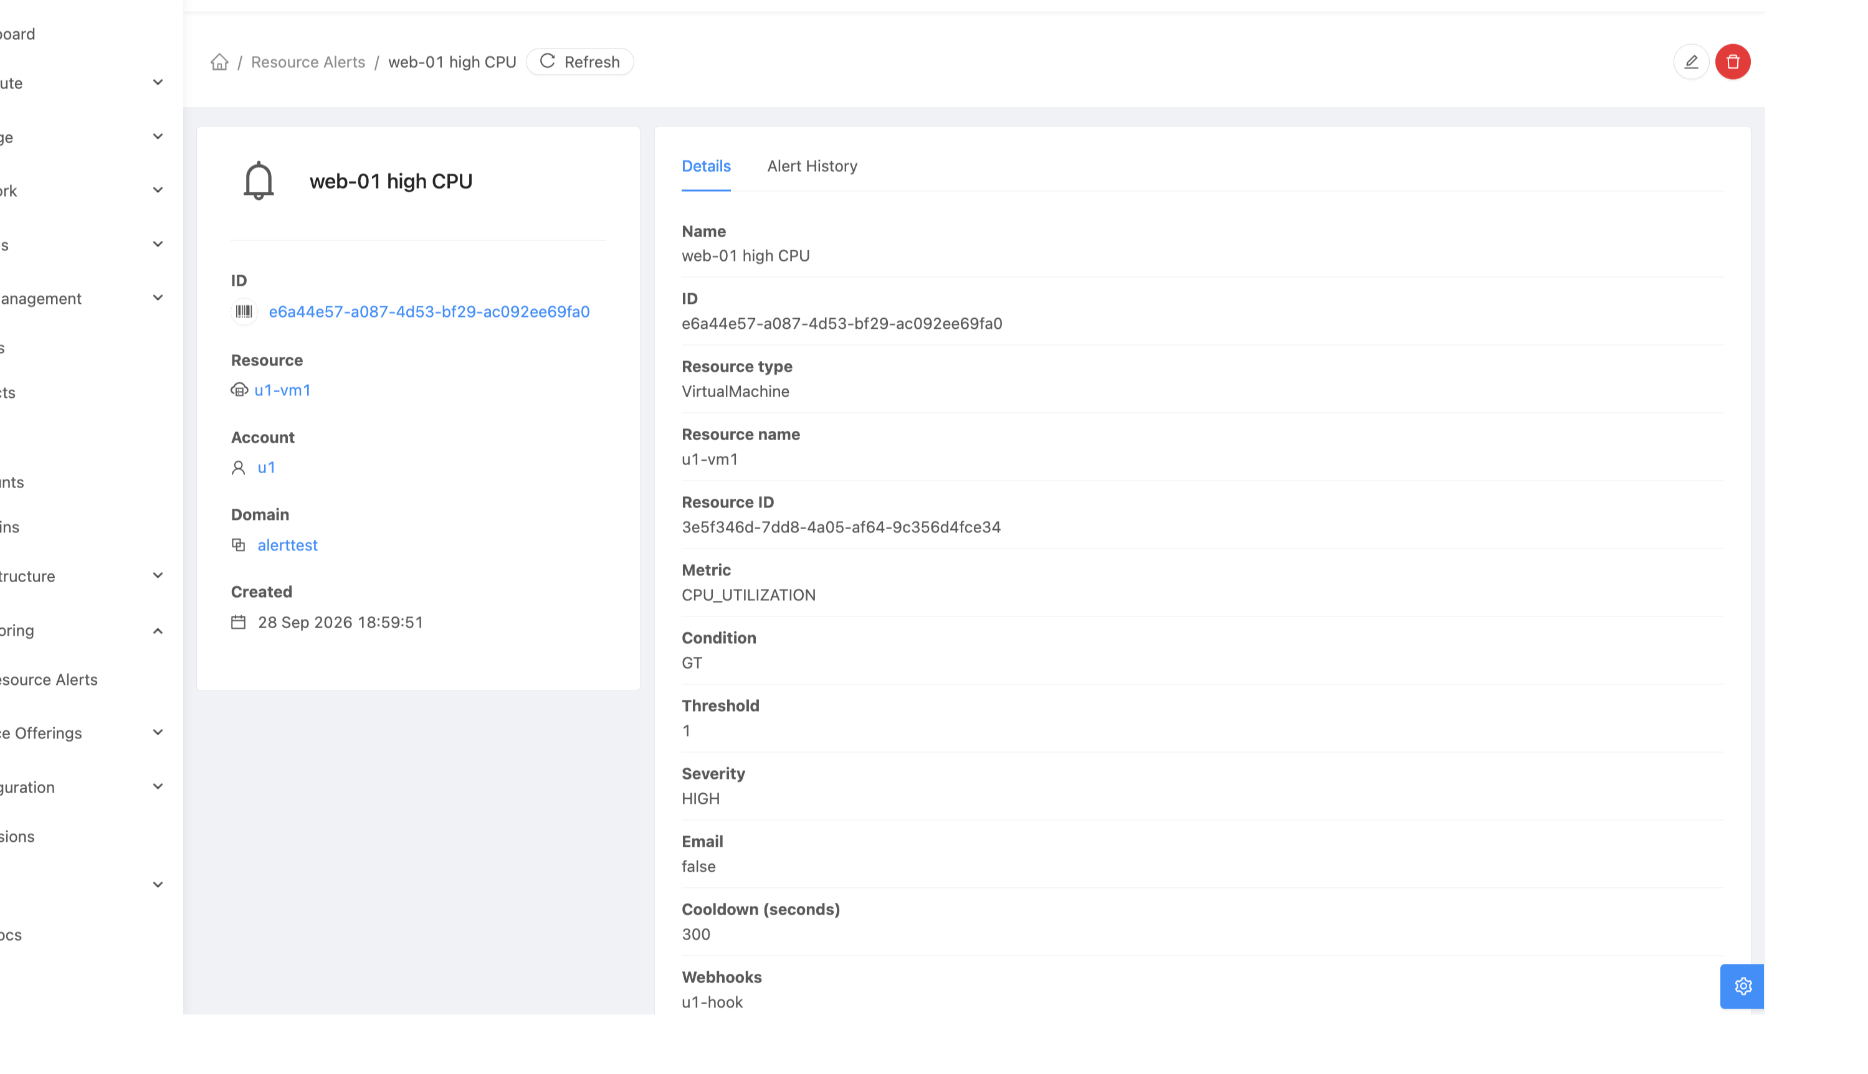Expand the Service Offerings menu chevron

[157, 732]
